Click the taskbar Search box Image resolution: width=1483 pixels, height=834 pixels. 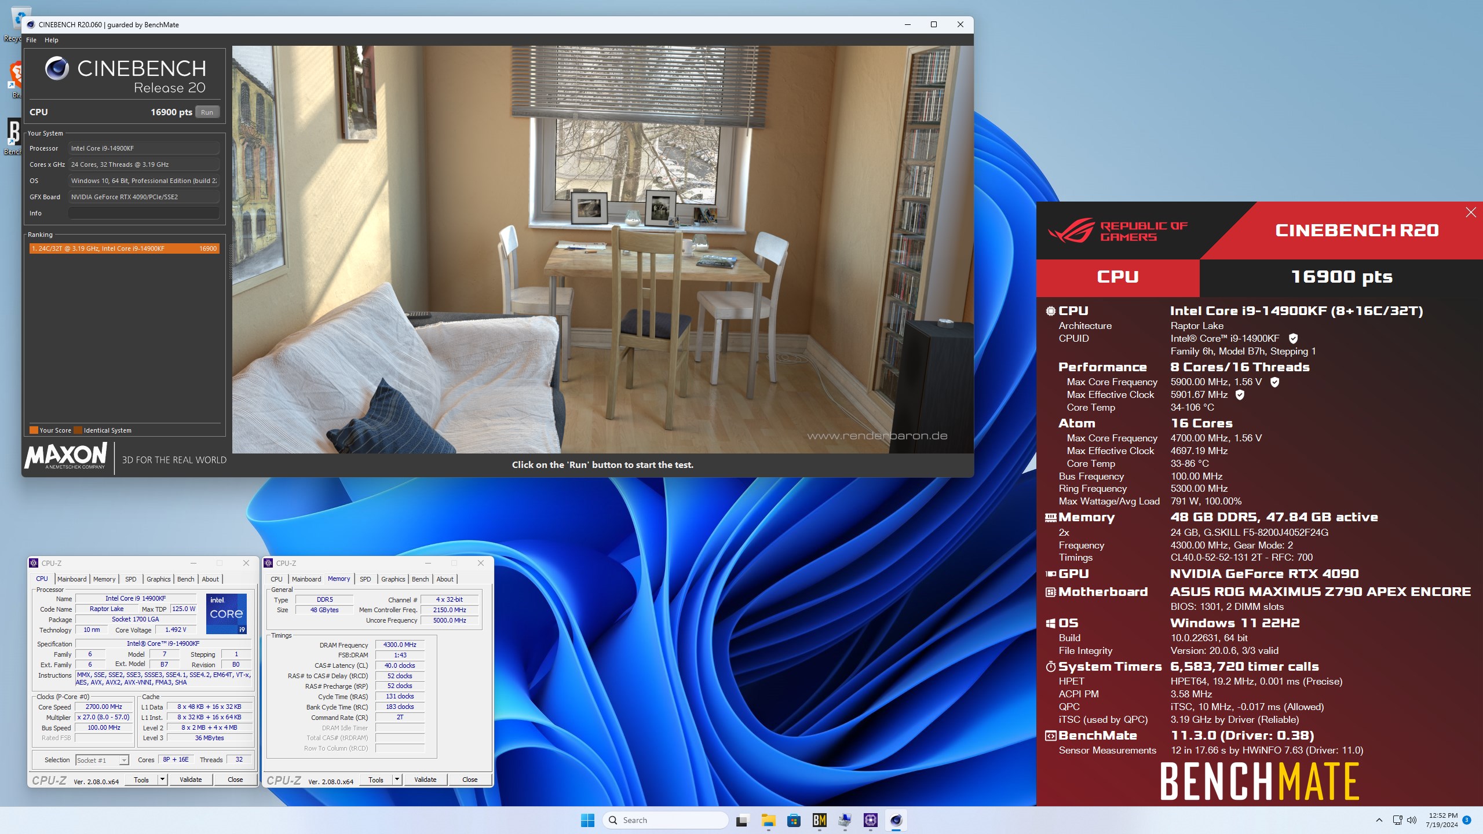665,820
